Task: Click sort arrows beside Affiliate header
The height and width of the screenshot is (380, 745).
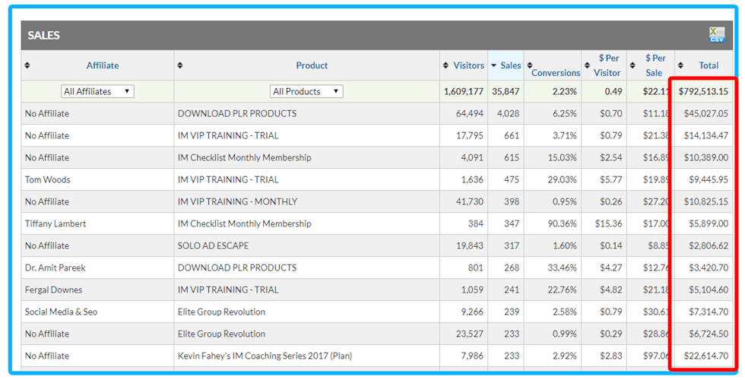Action: point(28,65)
